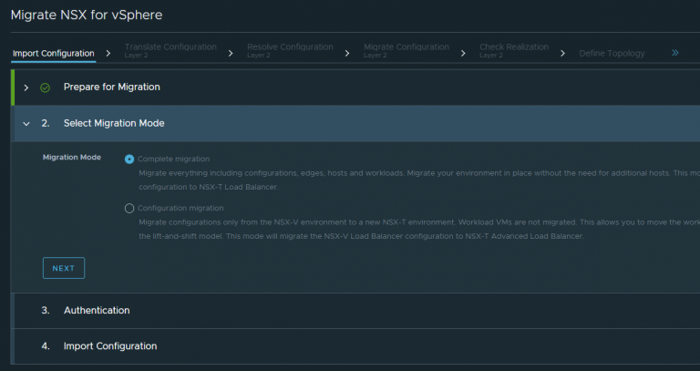Expand the Prepare for Migration section
Viewport: 700px width, 371px height.
(x=26, y=88)
